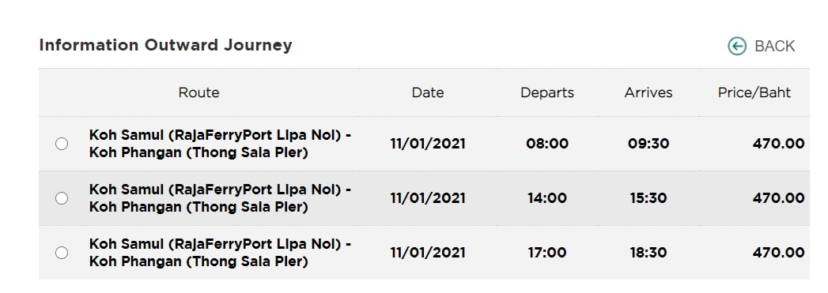
Task: Click the 09:30 arrival time
Action: (648, 144)
